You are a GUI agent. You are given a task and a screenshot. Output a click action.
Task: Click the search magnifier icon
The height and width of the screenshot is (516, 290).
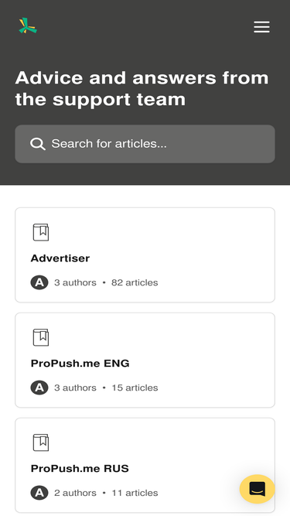click(37, 144)
